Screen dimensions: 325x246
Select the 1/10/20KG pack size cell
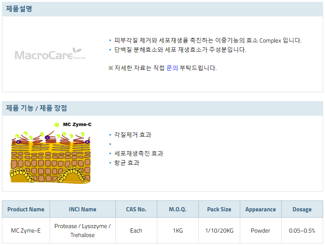tap(219, 230)
